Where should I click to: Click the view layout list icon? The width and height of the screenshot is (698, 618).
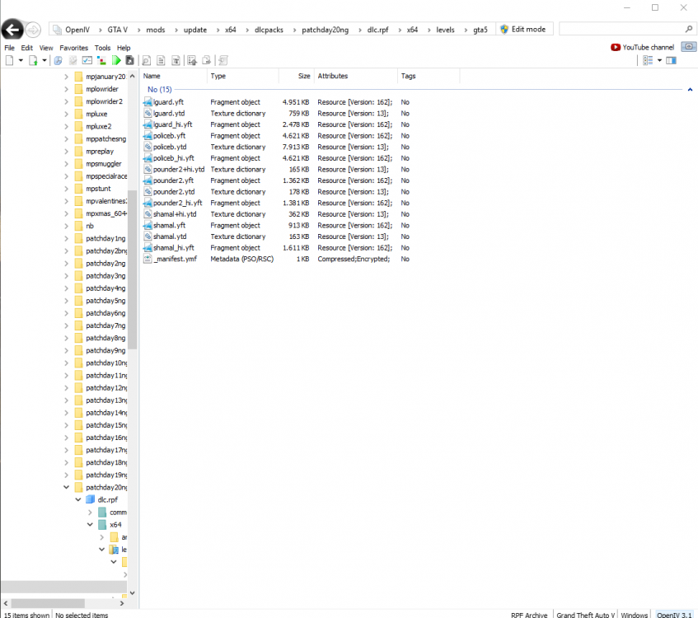tap(648, 60)
